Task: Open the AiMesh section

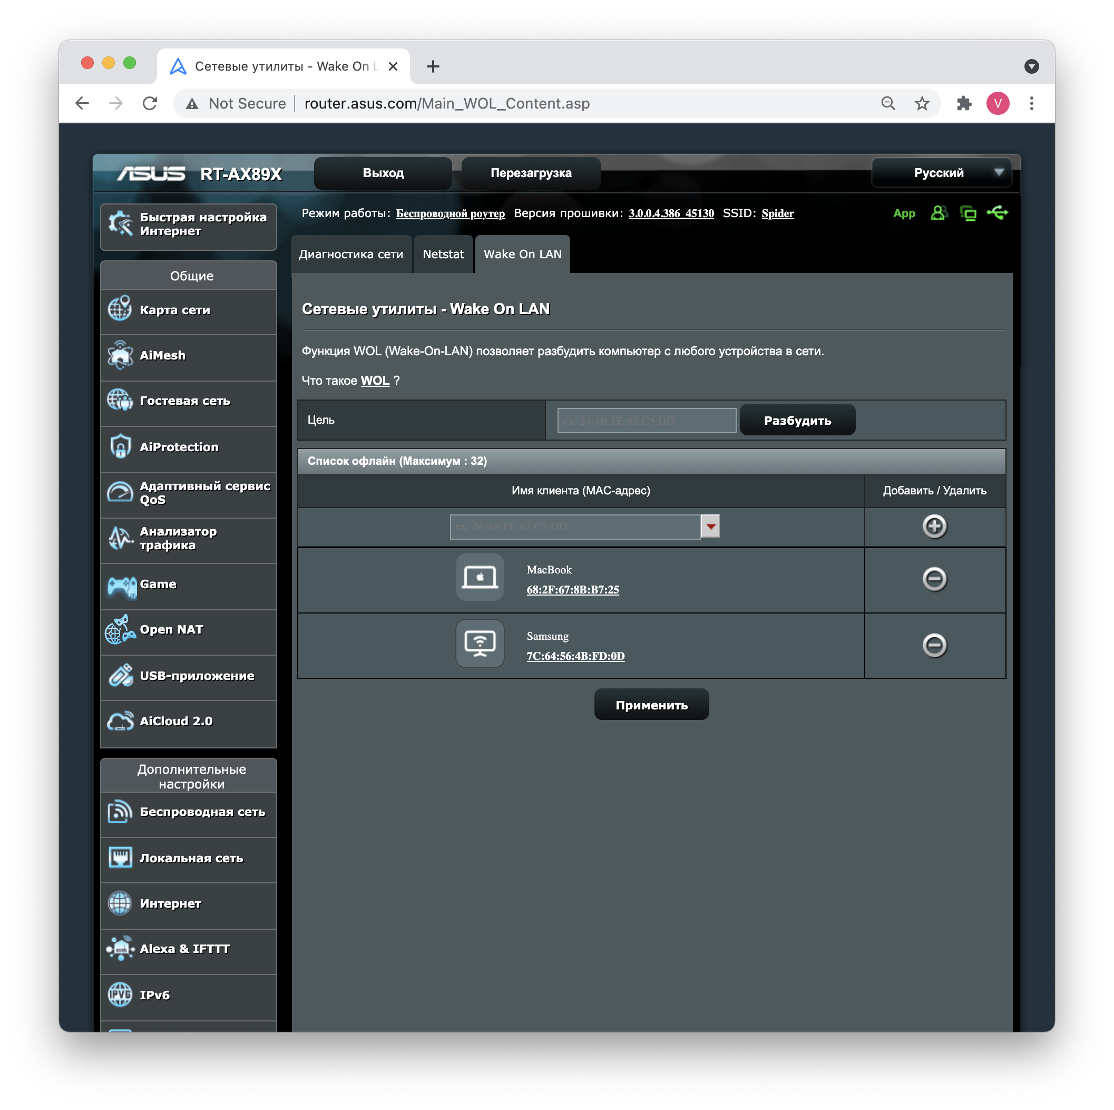Action: click(x=189, y=356)
